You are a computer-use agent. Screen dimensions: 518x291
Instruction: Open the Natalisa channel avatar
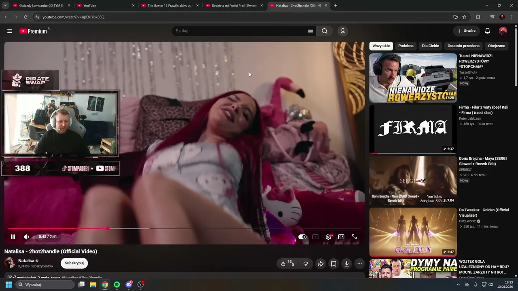point(10,263)
